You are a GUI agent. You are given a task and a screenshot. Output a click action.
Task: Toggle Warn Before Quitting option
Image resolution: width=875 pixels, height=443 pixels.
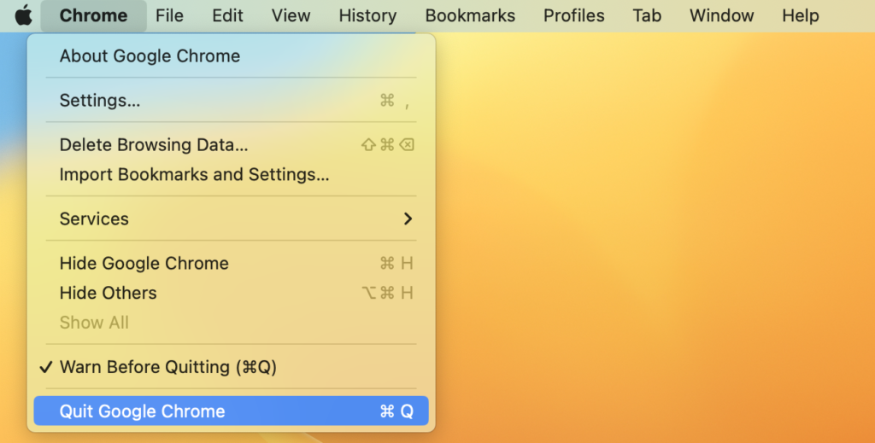(x=231, y=367)
